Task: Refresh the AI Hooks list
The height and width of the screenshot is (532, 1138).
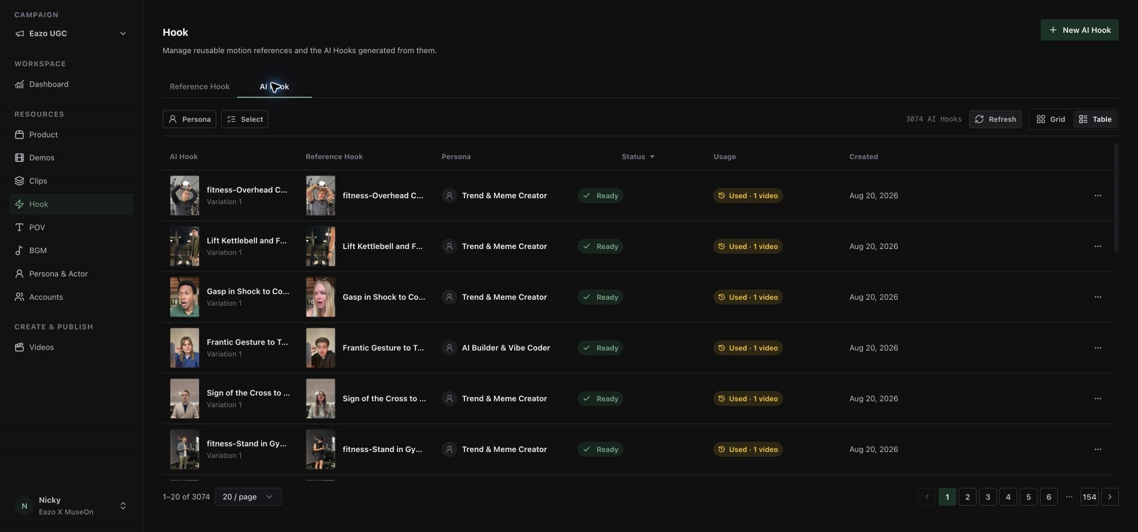Action: pyautogui.click(x=995, y=119)
